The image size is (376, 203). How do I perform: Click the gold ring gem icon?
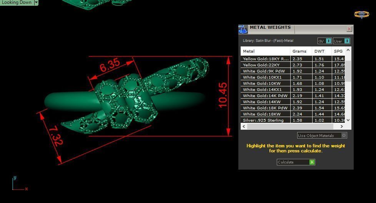pyautogui.click(x=362, y=14)
